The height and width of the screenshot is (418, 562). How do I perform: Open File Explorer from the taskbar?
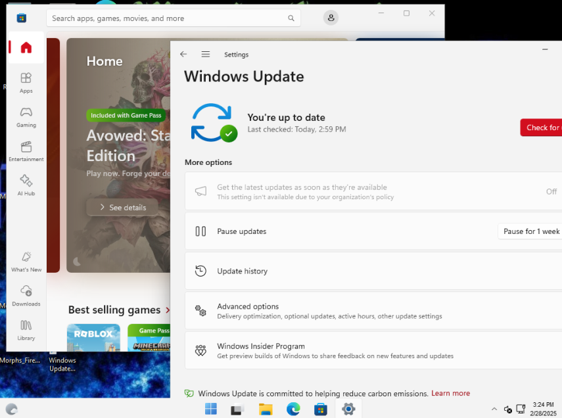click(x=266, y=409)
